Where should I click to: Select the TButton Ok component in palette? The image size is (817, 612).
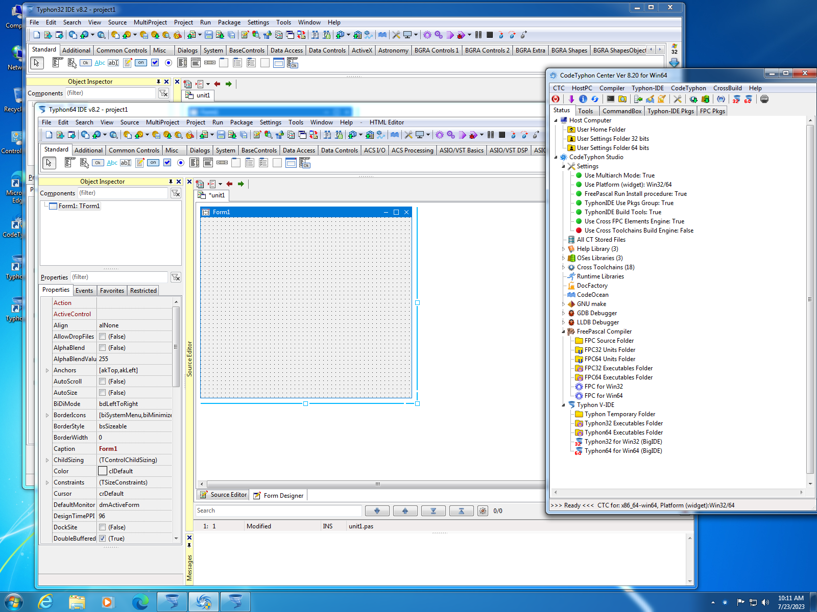pos(98,163)
